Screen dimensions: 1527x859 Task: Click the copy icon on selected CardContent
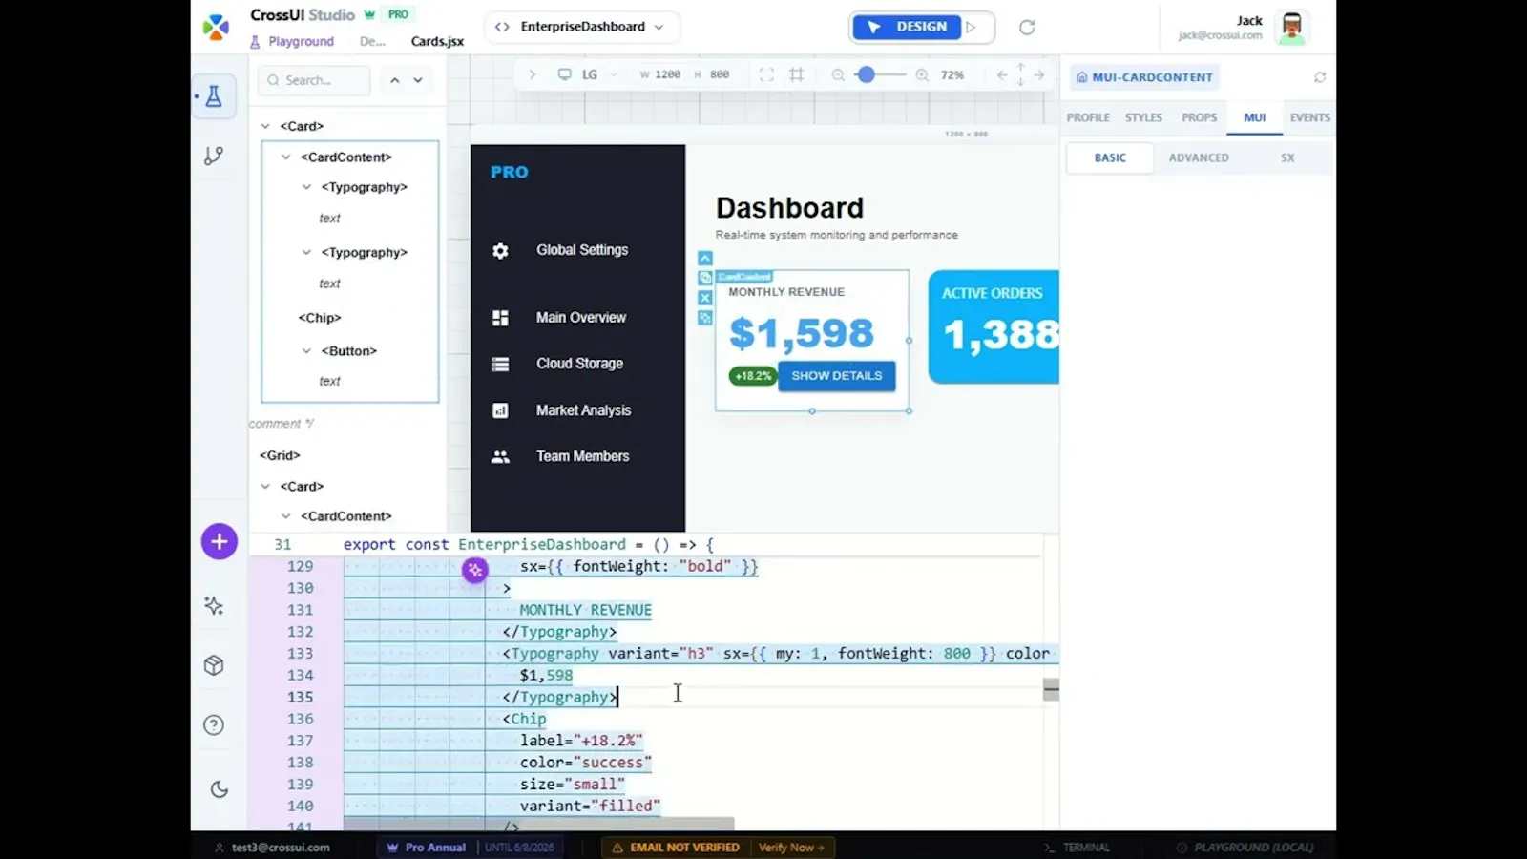click(705, 278)
